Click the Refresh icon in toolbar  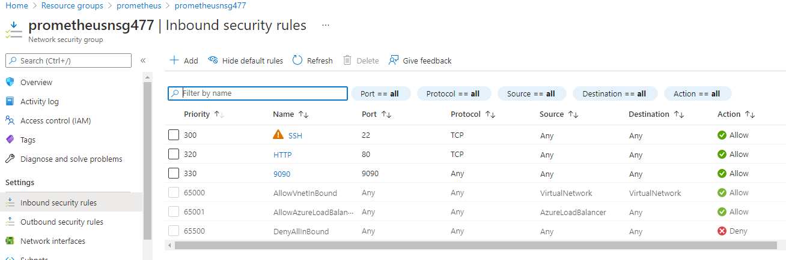click(297, 61)
